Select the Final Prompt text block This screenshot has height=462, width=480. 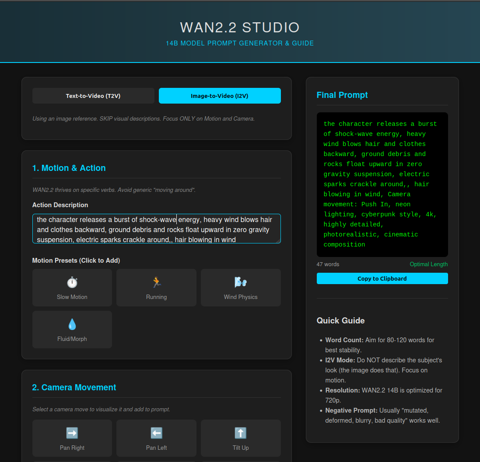coord(382,184)
